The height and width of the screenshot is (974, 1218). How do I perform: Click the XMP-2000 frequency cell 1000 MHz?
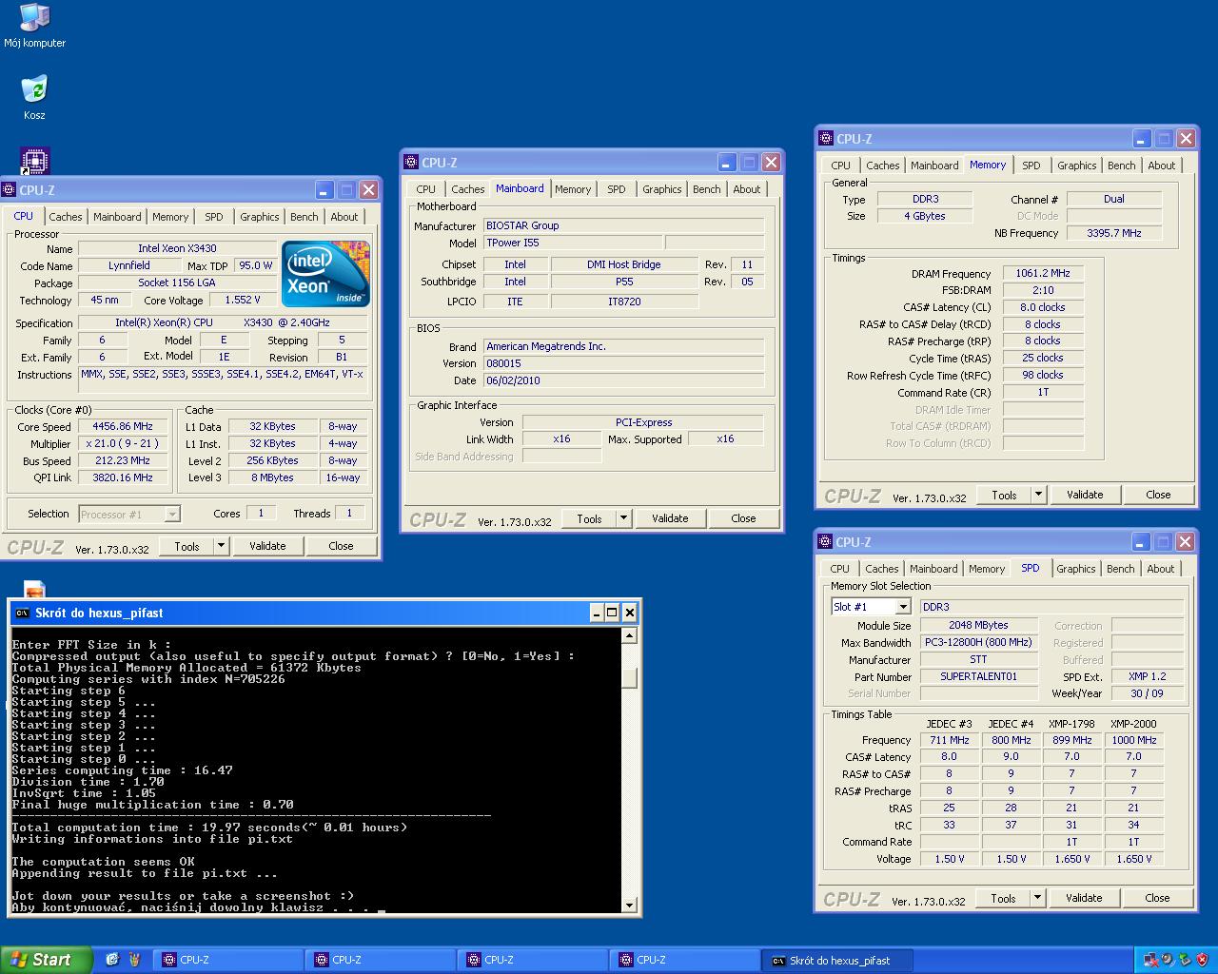pos(1134,740)
